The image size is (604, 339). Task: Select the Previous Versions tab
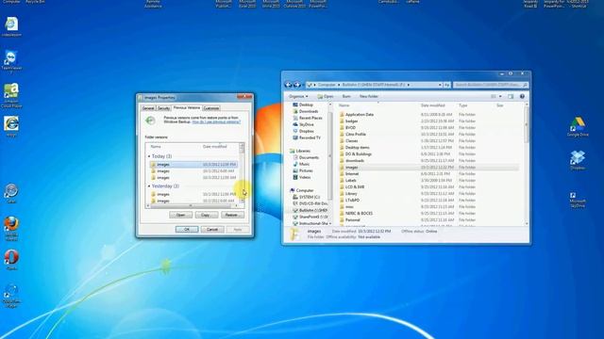tap(187, 107)
